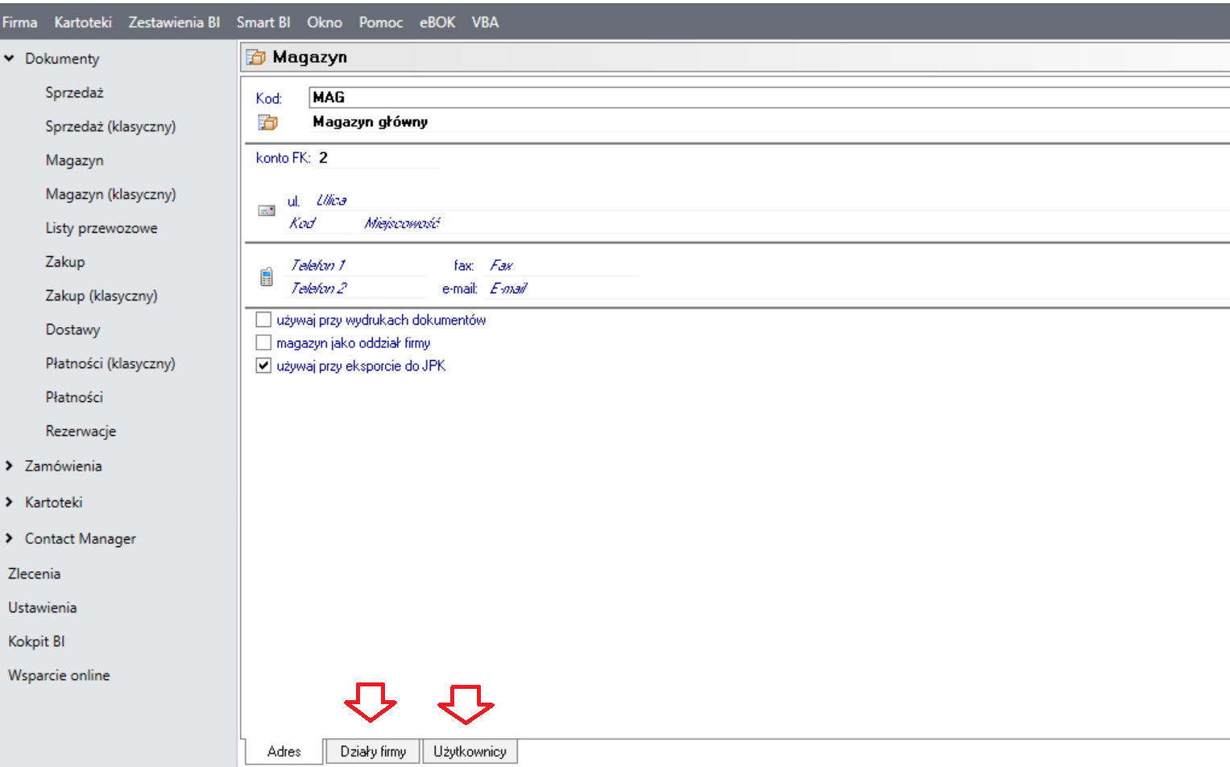
Task: Click the telephone icon near Telefon fields
Action: [267, 277]
